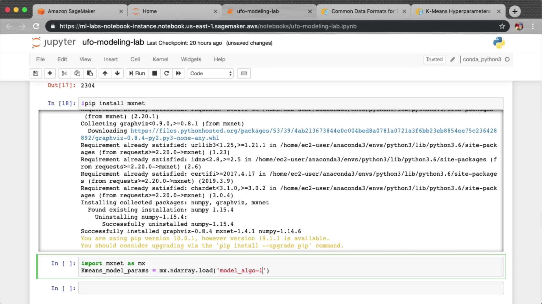Open the Cell menu

(135, 59)
